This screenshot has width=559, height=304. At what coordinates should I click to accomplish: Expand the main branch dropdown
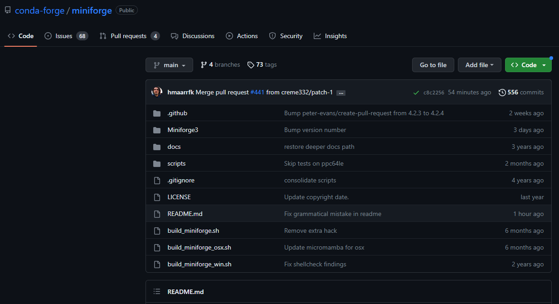point(169,65)
